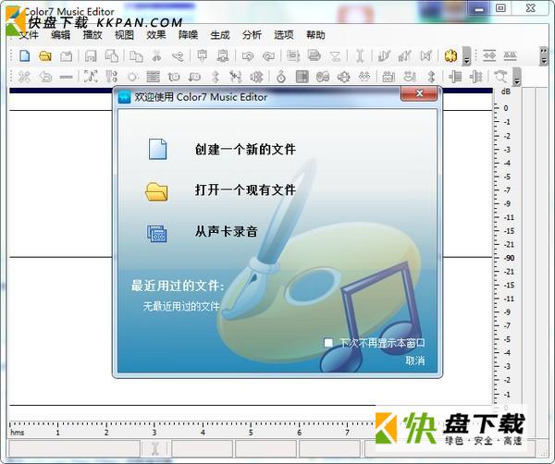Click the 'hms' label on the time ruler

(17, 433)
